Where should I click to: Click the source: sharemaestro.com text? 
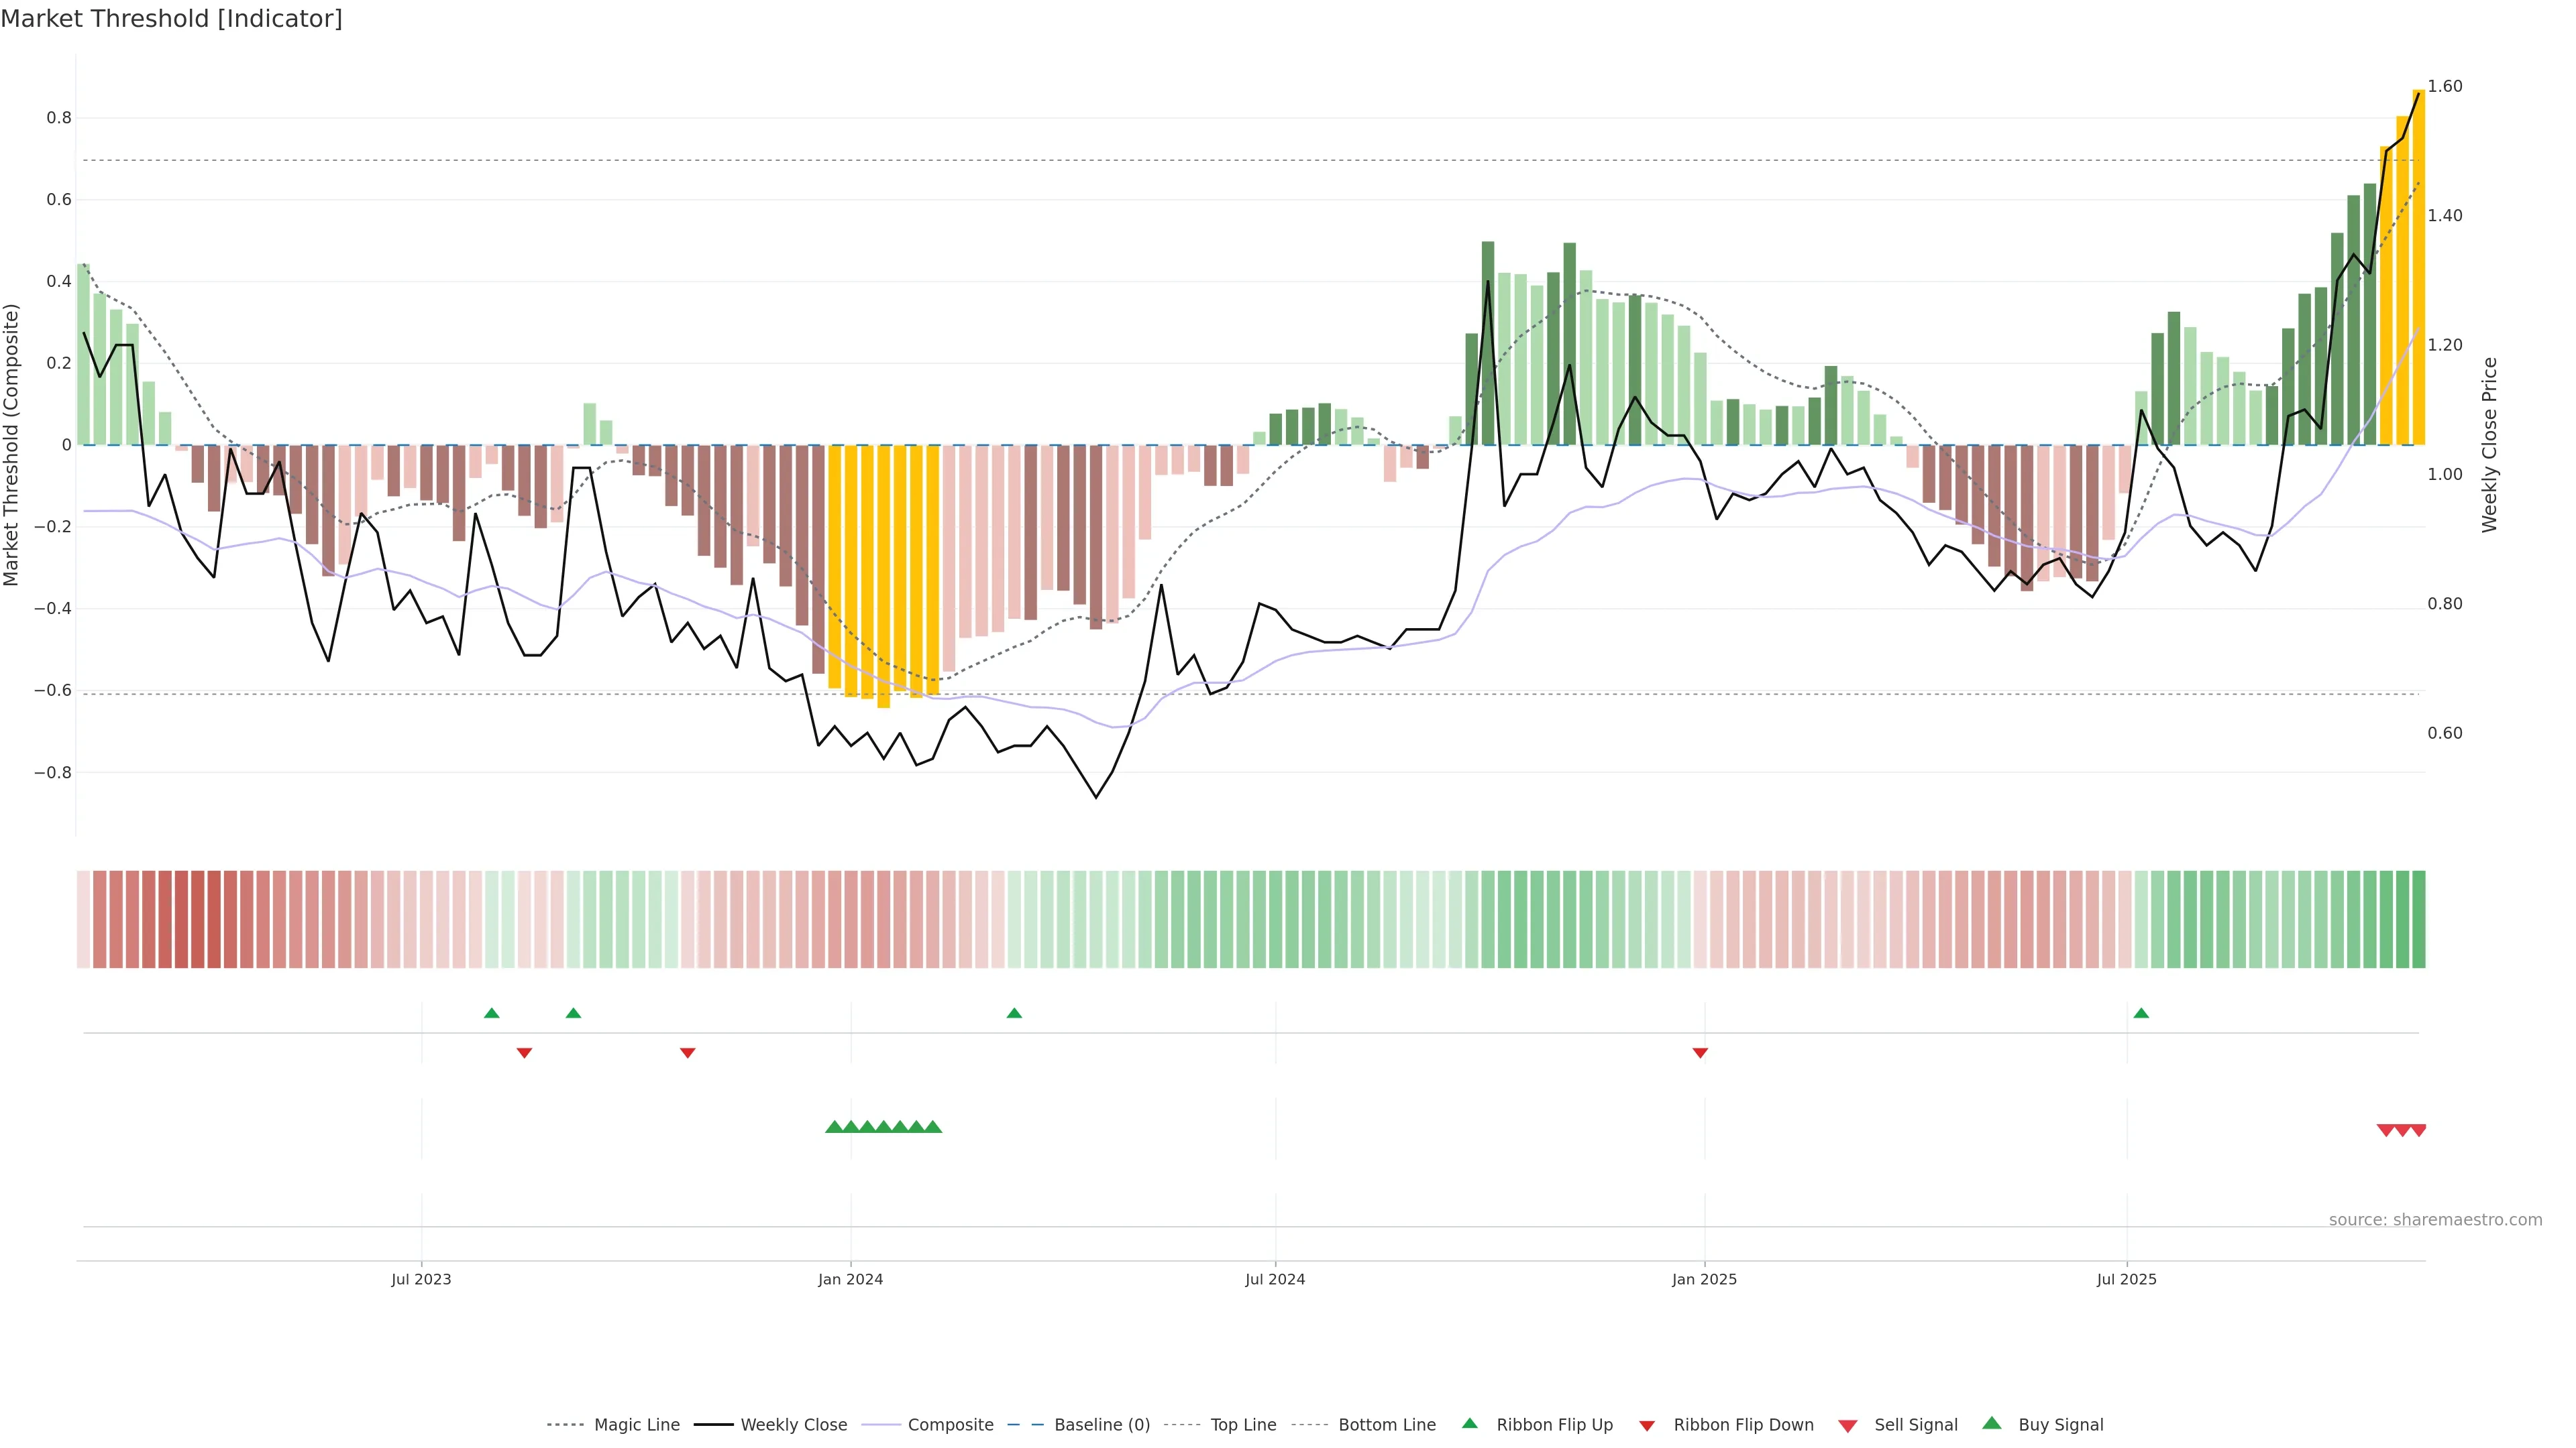[x=2435, y=1219]
